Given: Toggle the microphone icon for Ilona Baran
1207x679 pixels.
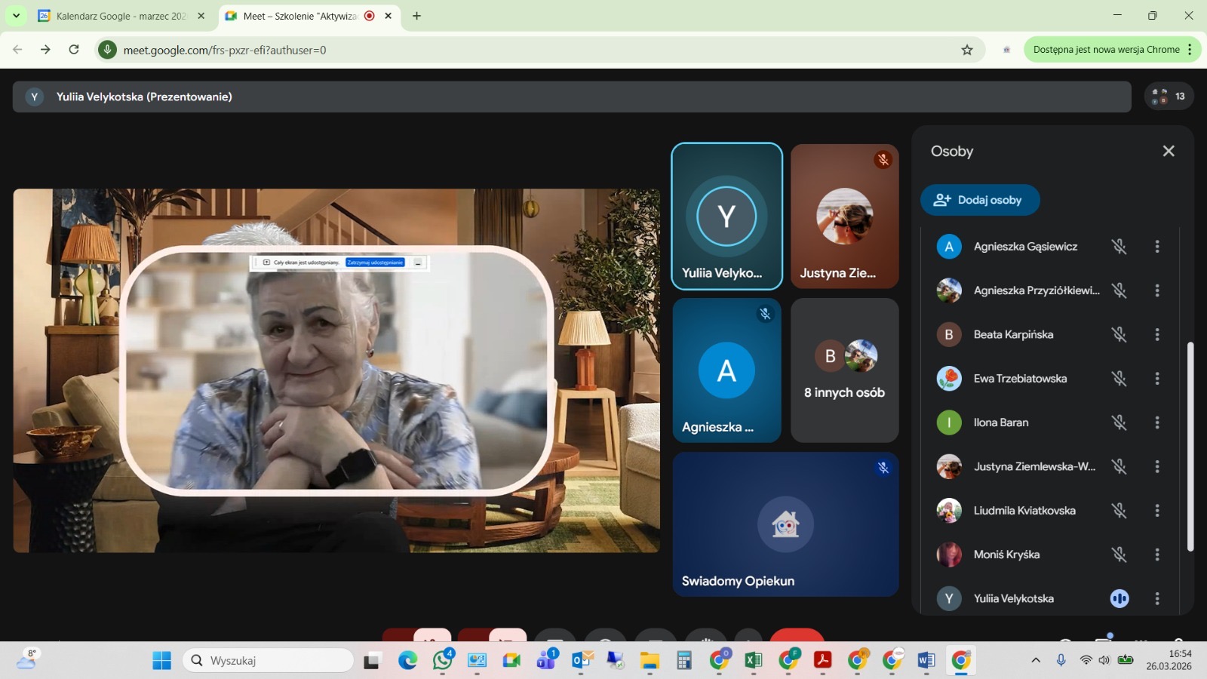Looking at the screenshot, I should click(1119, 422).
